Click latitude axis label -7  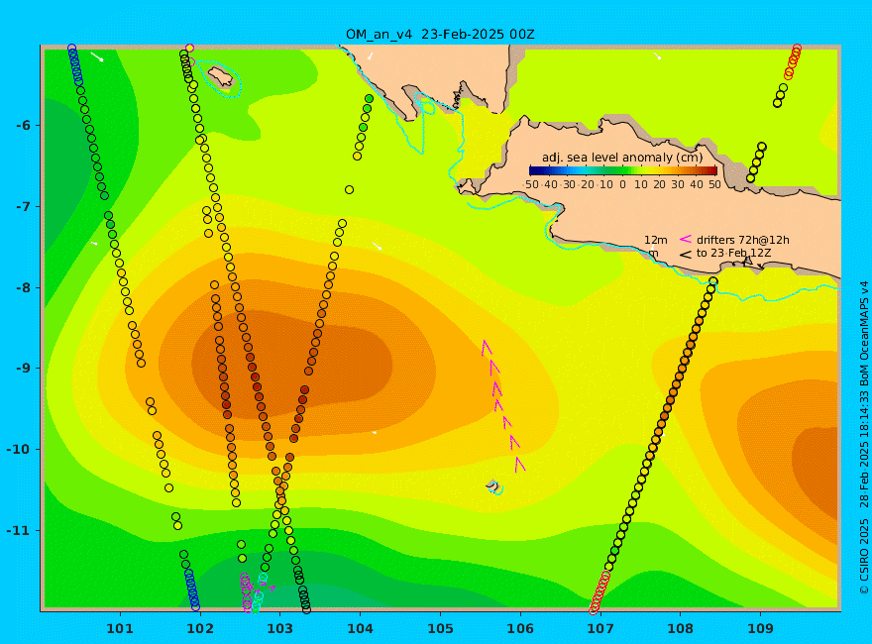click(x=23, y=207)
